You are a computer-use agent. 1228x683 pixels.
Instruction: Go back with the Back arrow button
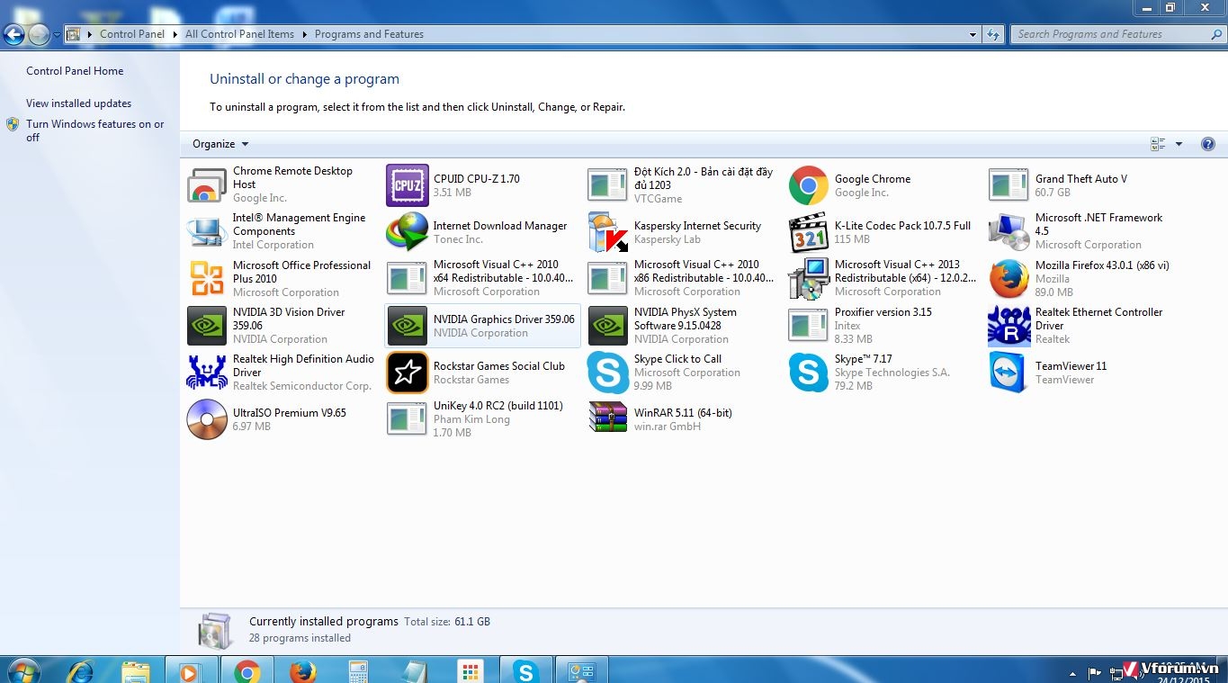[x=13, y=35]
